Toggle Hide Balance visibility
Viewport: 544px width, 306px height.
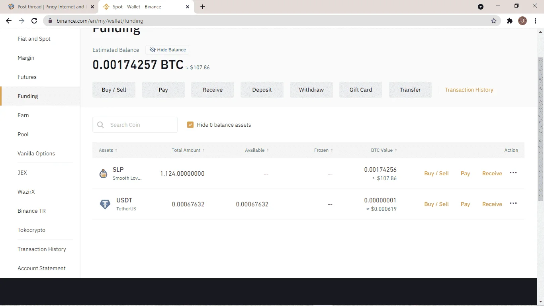pos(168,50)
